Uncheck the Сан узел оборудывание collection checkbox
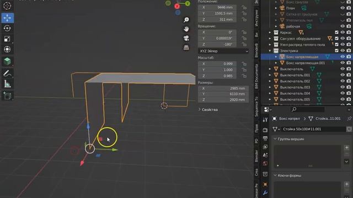This screenshot has width=353, height=198. point(336,38)
